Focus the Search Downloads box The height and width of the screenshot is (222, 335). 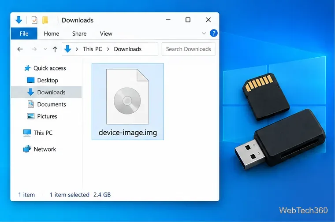click(x=189, y=49)
